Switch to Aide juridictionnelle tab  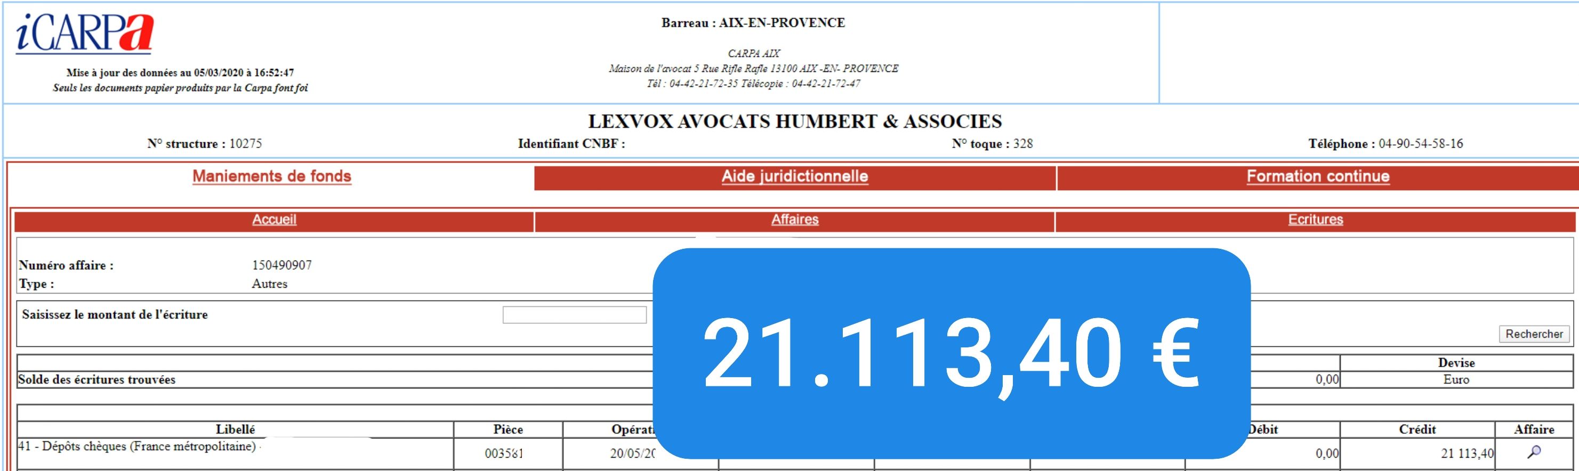[794, 176]
